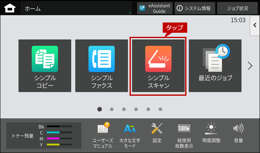This screenshot has height=153, width=260.
Task: Open the シンプルコピー (Simple Copy) tile
Action: (45, 66)
